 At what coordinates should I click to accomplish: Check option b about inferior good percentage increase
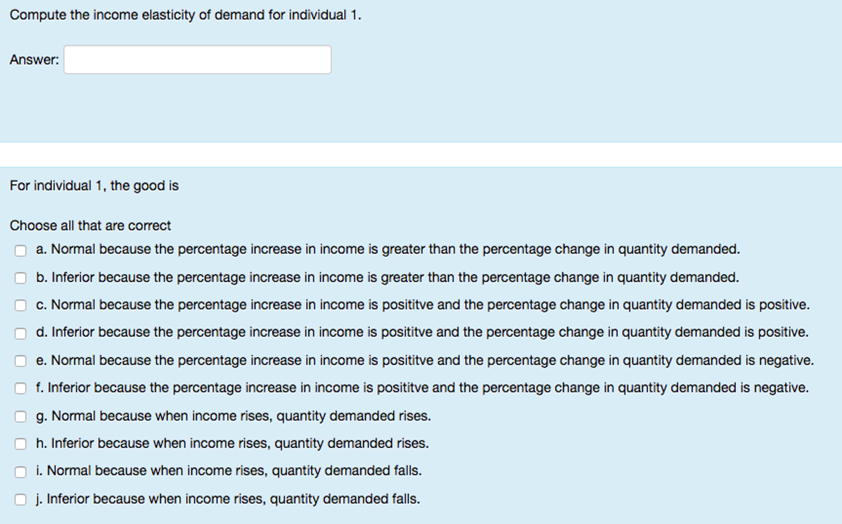pyautogui.click(x=20, y=279)
